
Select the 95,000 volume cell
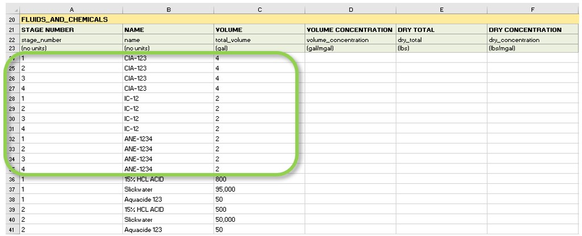259,189
